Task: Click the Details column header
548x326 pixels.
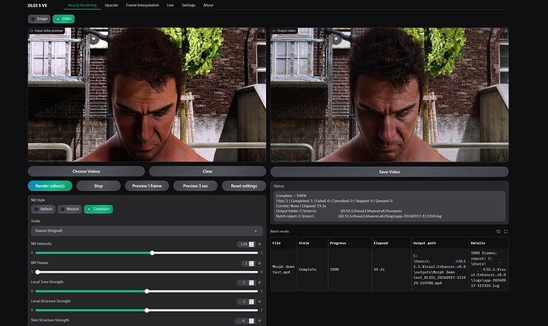Action: coord(488,243)
